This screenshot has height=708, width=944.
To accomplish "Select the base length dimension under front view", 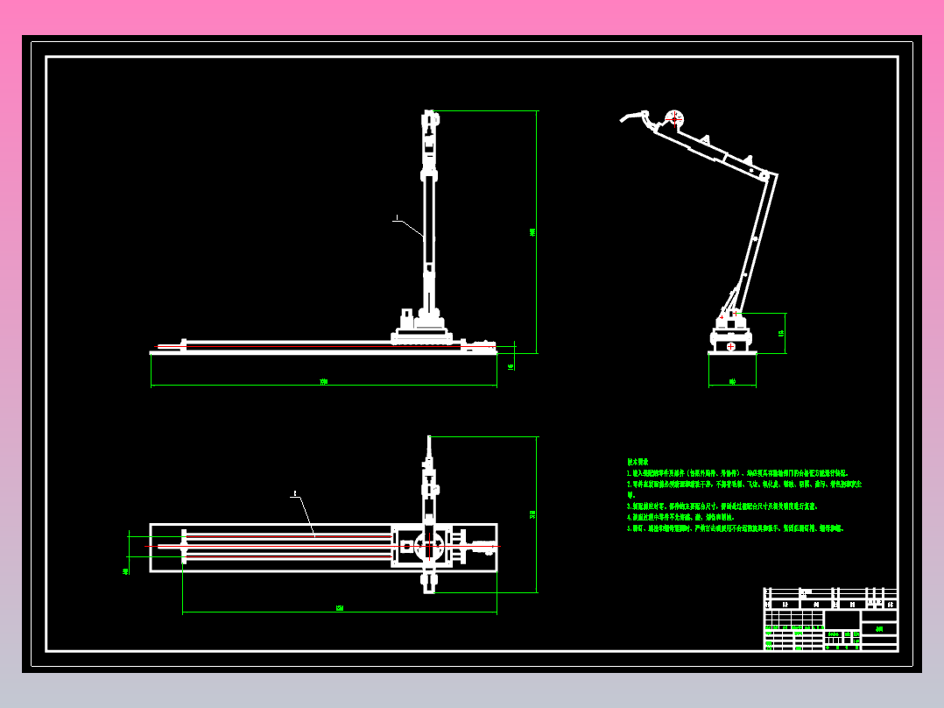I will click(x=324, y=382).
